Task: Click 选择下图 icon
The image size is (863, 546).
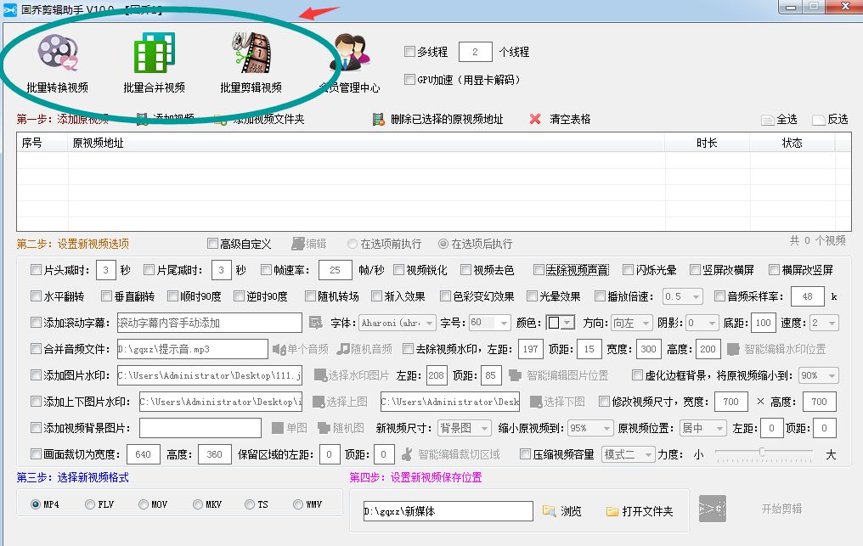Action: [x=535, y=402]
